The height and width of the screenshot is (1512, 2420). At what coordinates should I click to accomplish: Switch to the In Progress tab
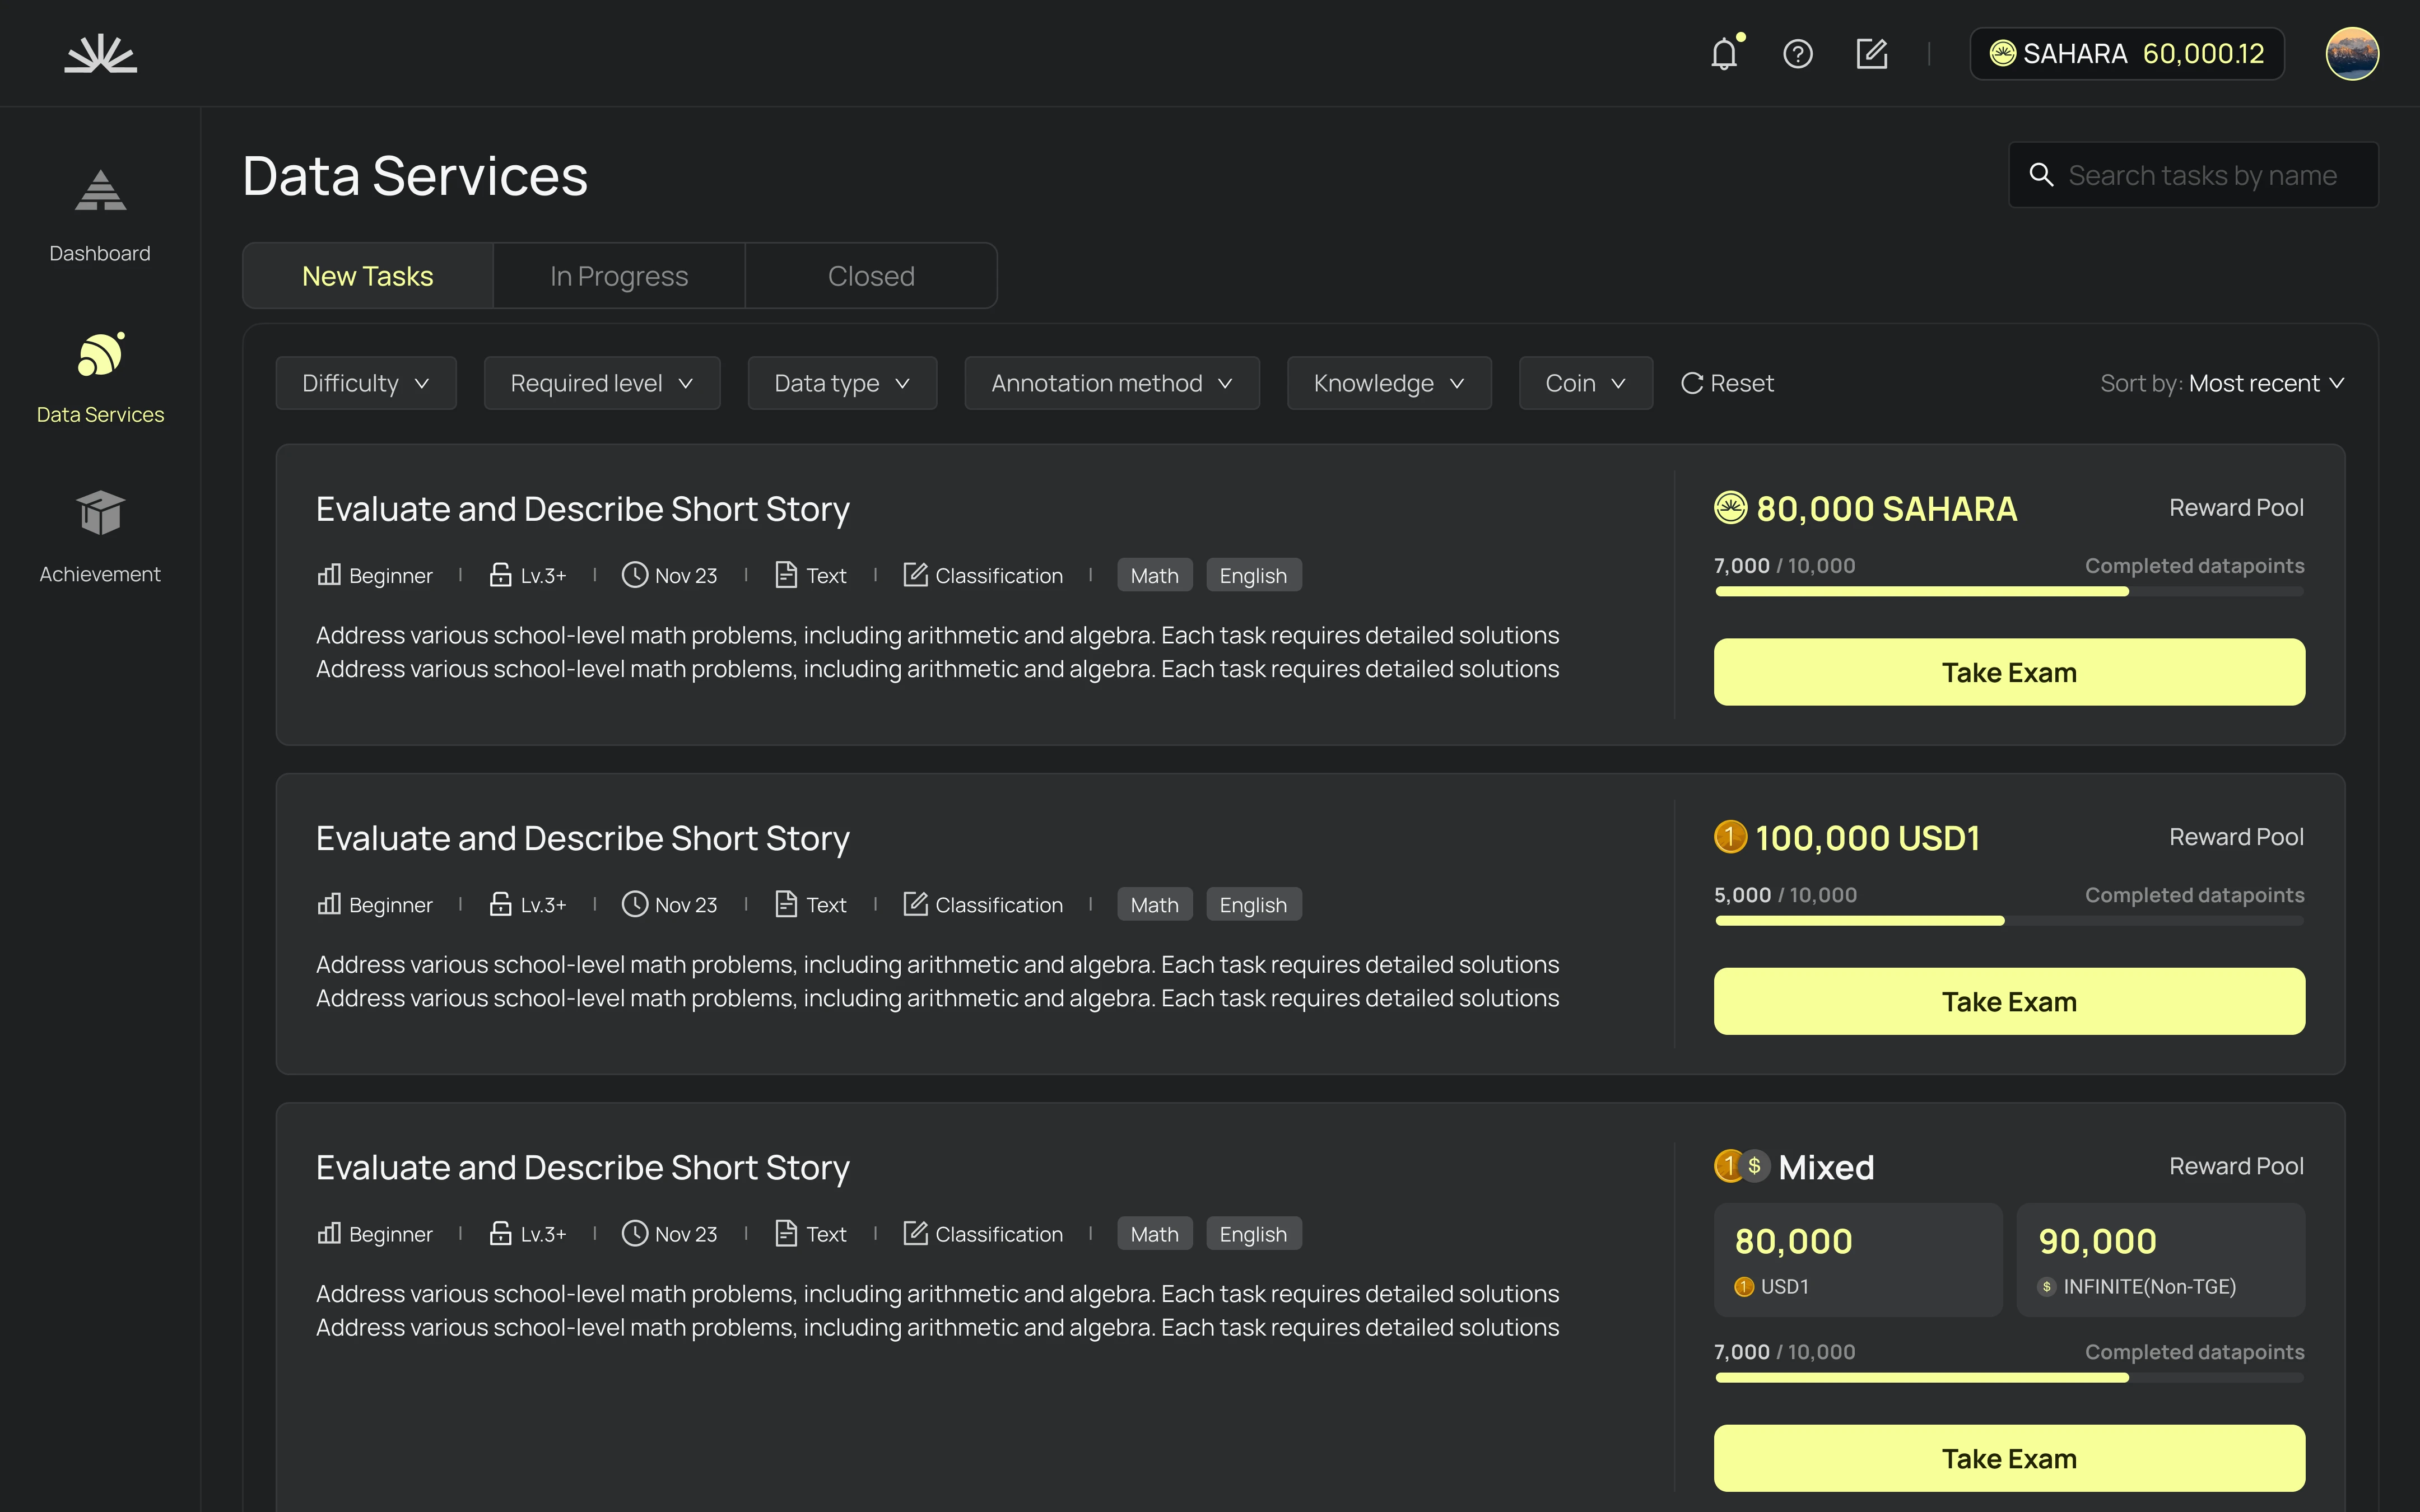click(619, 276)
